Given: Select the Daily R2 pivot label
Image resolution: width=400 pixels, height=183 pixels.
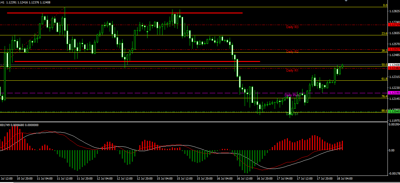Looking at the screenshot, I should [292, 52].
